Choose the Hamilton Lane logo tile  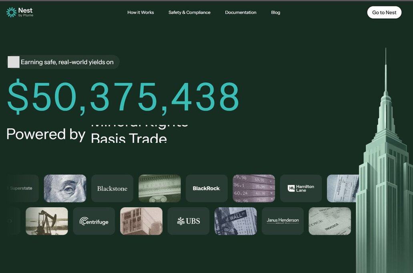point(301,188)
